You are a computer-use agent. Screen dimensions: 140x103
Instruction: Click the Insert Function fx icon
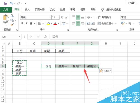point(45,36)
